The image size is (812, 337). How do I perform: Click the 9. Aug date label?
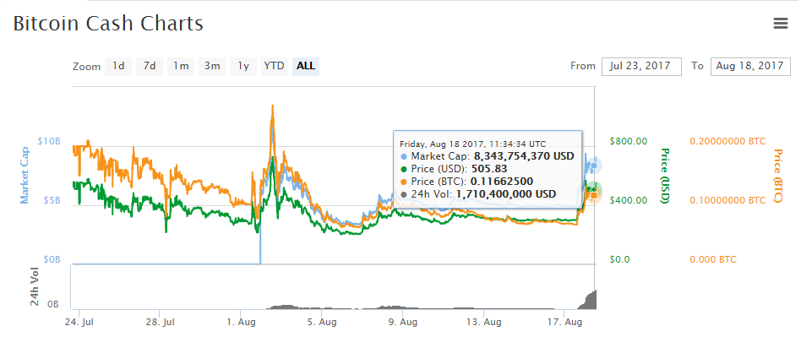pyautogui.click(x=402, y=322)
